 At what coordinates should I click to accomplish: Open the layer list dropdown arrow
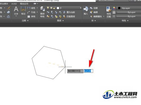pyautogui.click(x=81, y=8)
